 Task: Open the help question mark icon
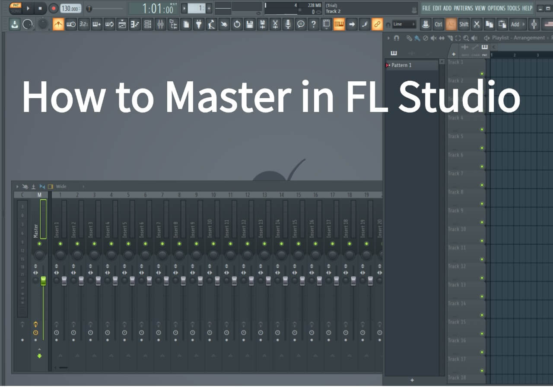(313, 25)
